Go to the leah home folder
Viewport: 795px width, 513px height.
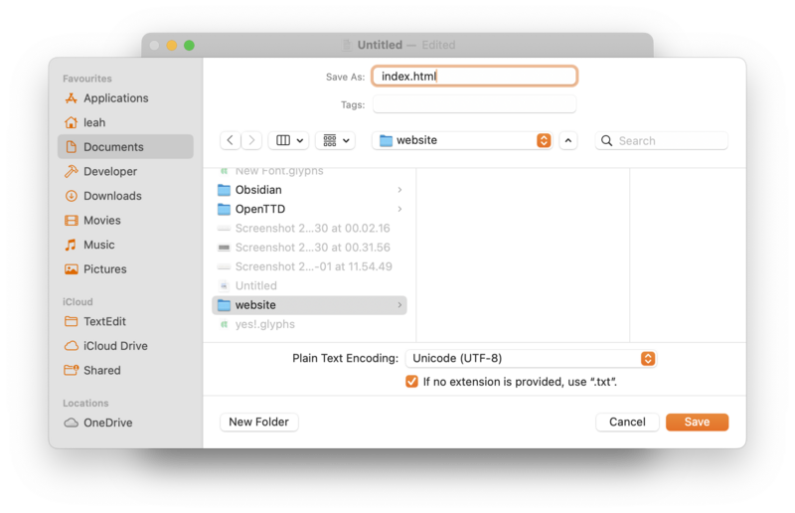point(94,122)
